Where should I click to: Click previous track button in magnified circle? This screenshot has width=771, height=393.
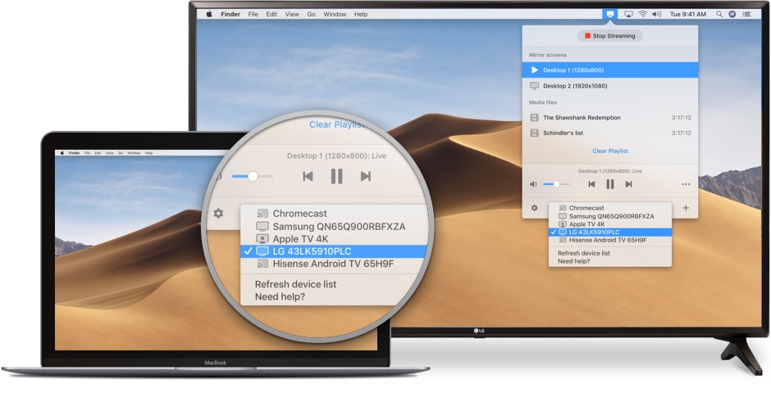click(308, 176)
